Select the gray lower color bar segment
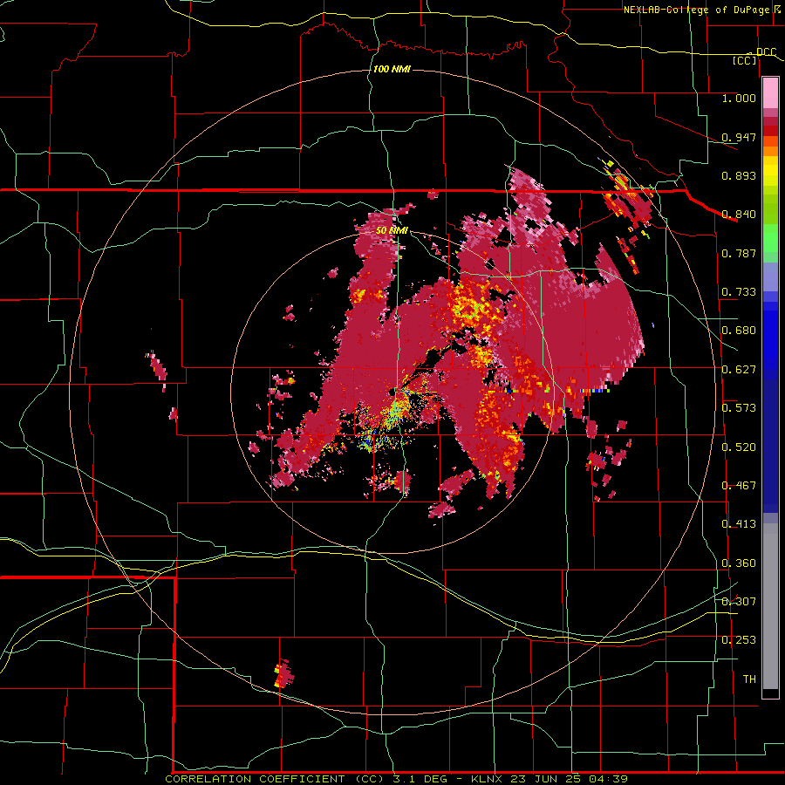 pos(770,606)
